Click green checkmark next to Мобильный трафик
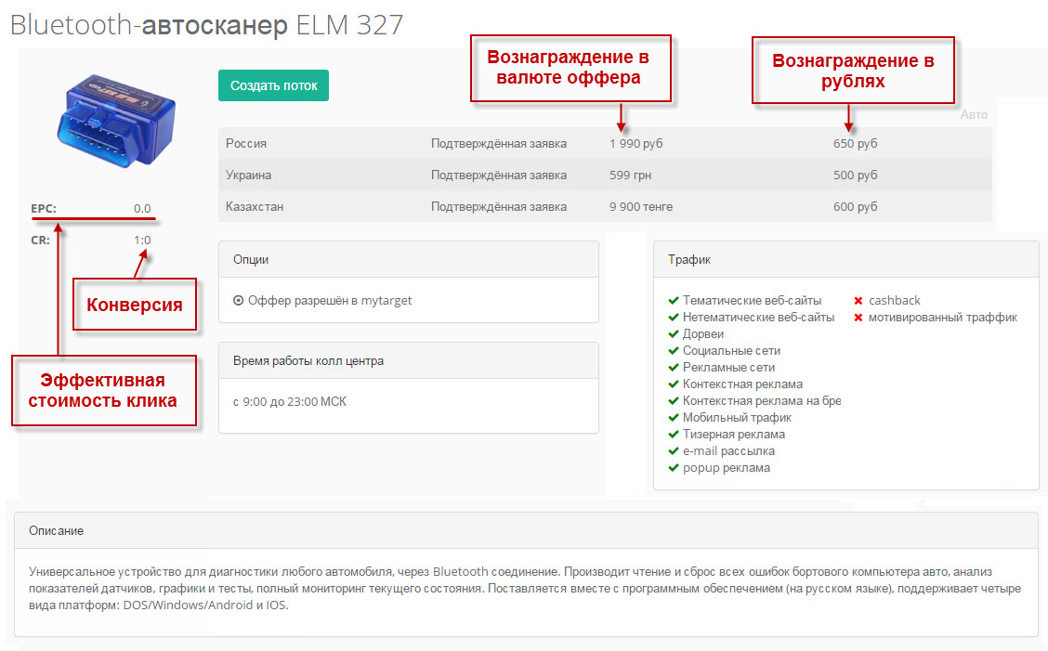The width and height of the screenshot is (1048, 651). (674, 418)
